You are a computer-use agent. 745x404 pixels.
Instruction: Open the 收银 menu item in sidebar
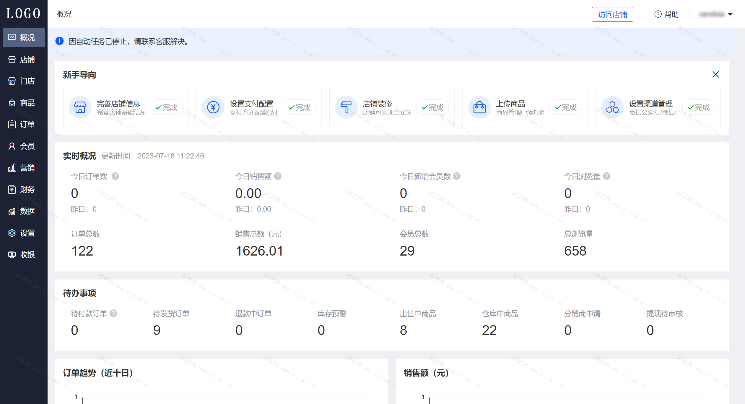(24, 254)
